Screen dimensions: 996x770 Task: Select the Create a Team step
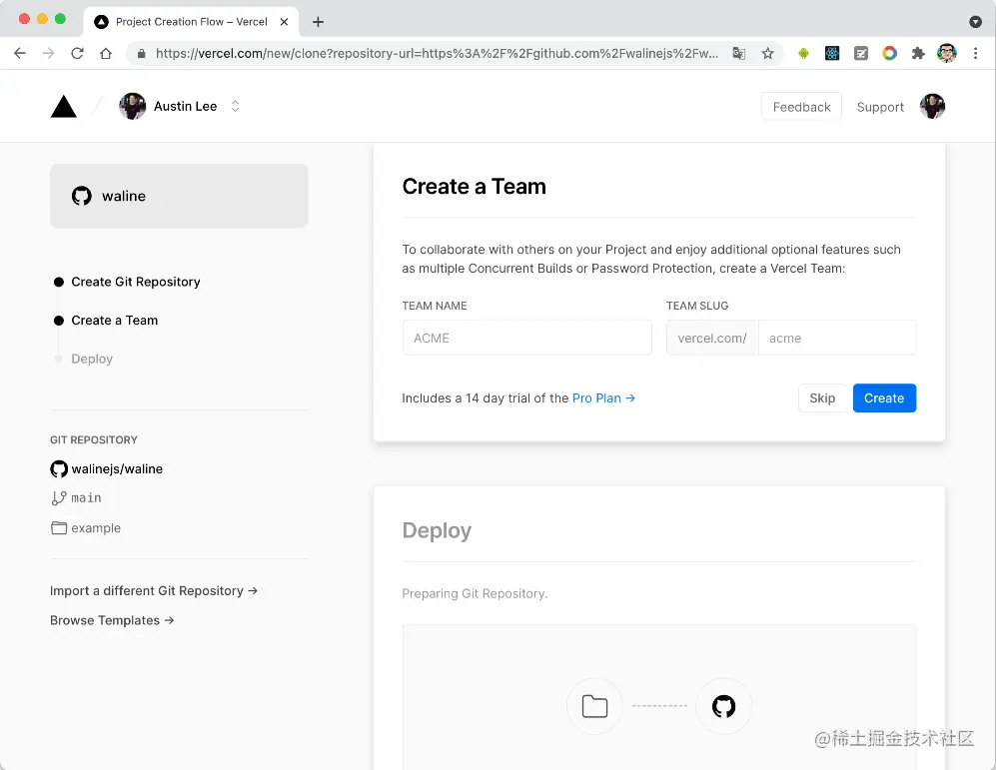[114, 320]
